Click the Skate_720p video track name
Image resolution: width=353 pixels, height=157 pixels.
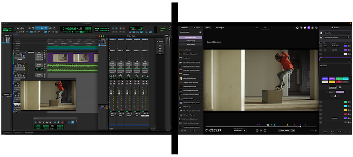click(x=19, y=54)
